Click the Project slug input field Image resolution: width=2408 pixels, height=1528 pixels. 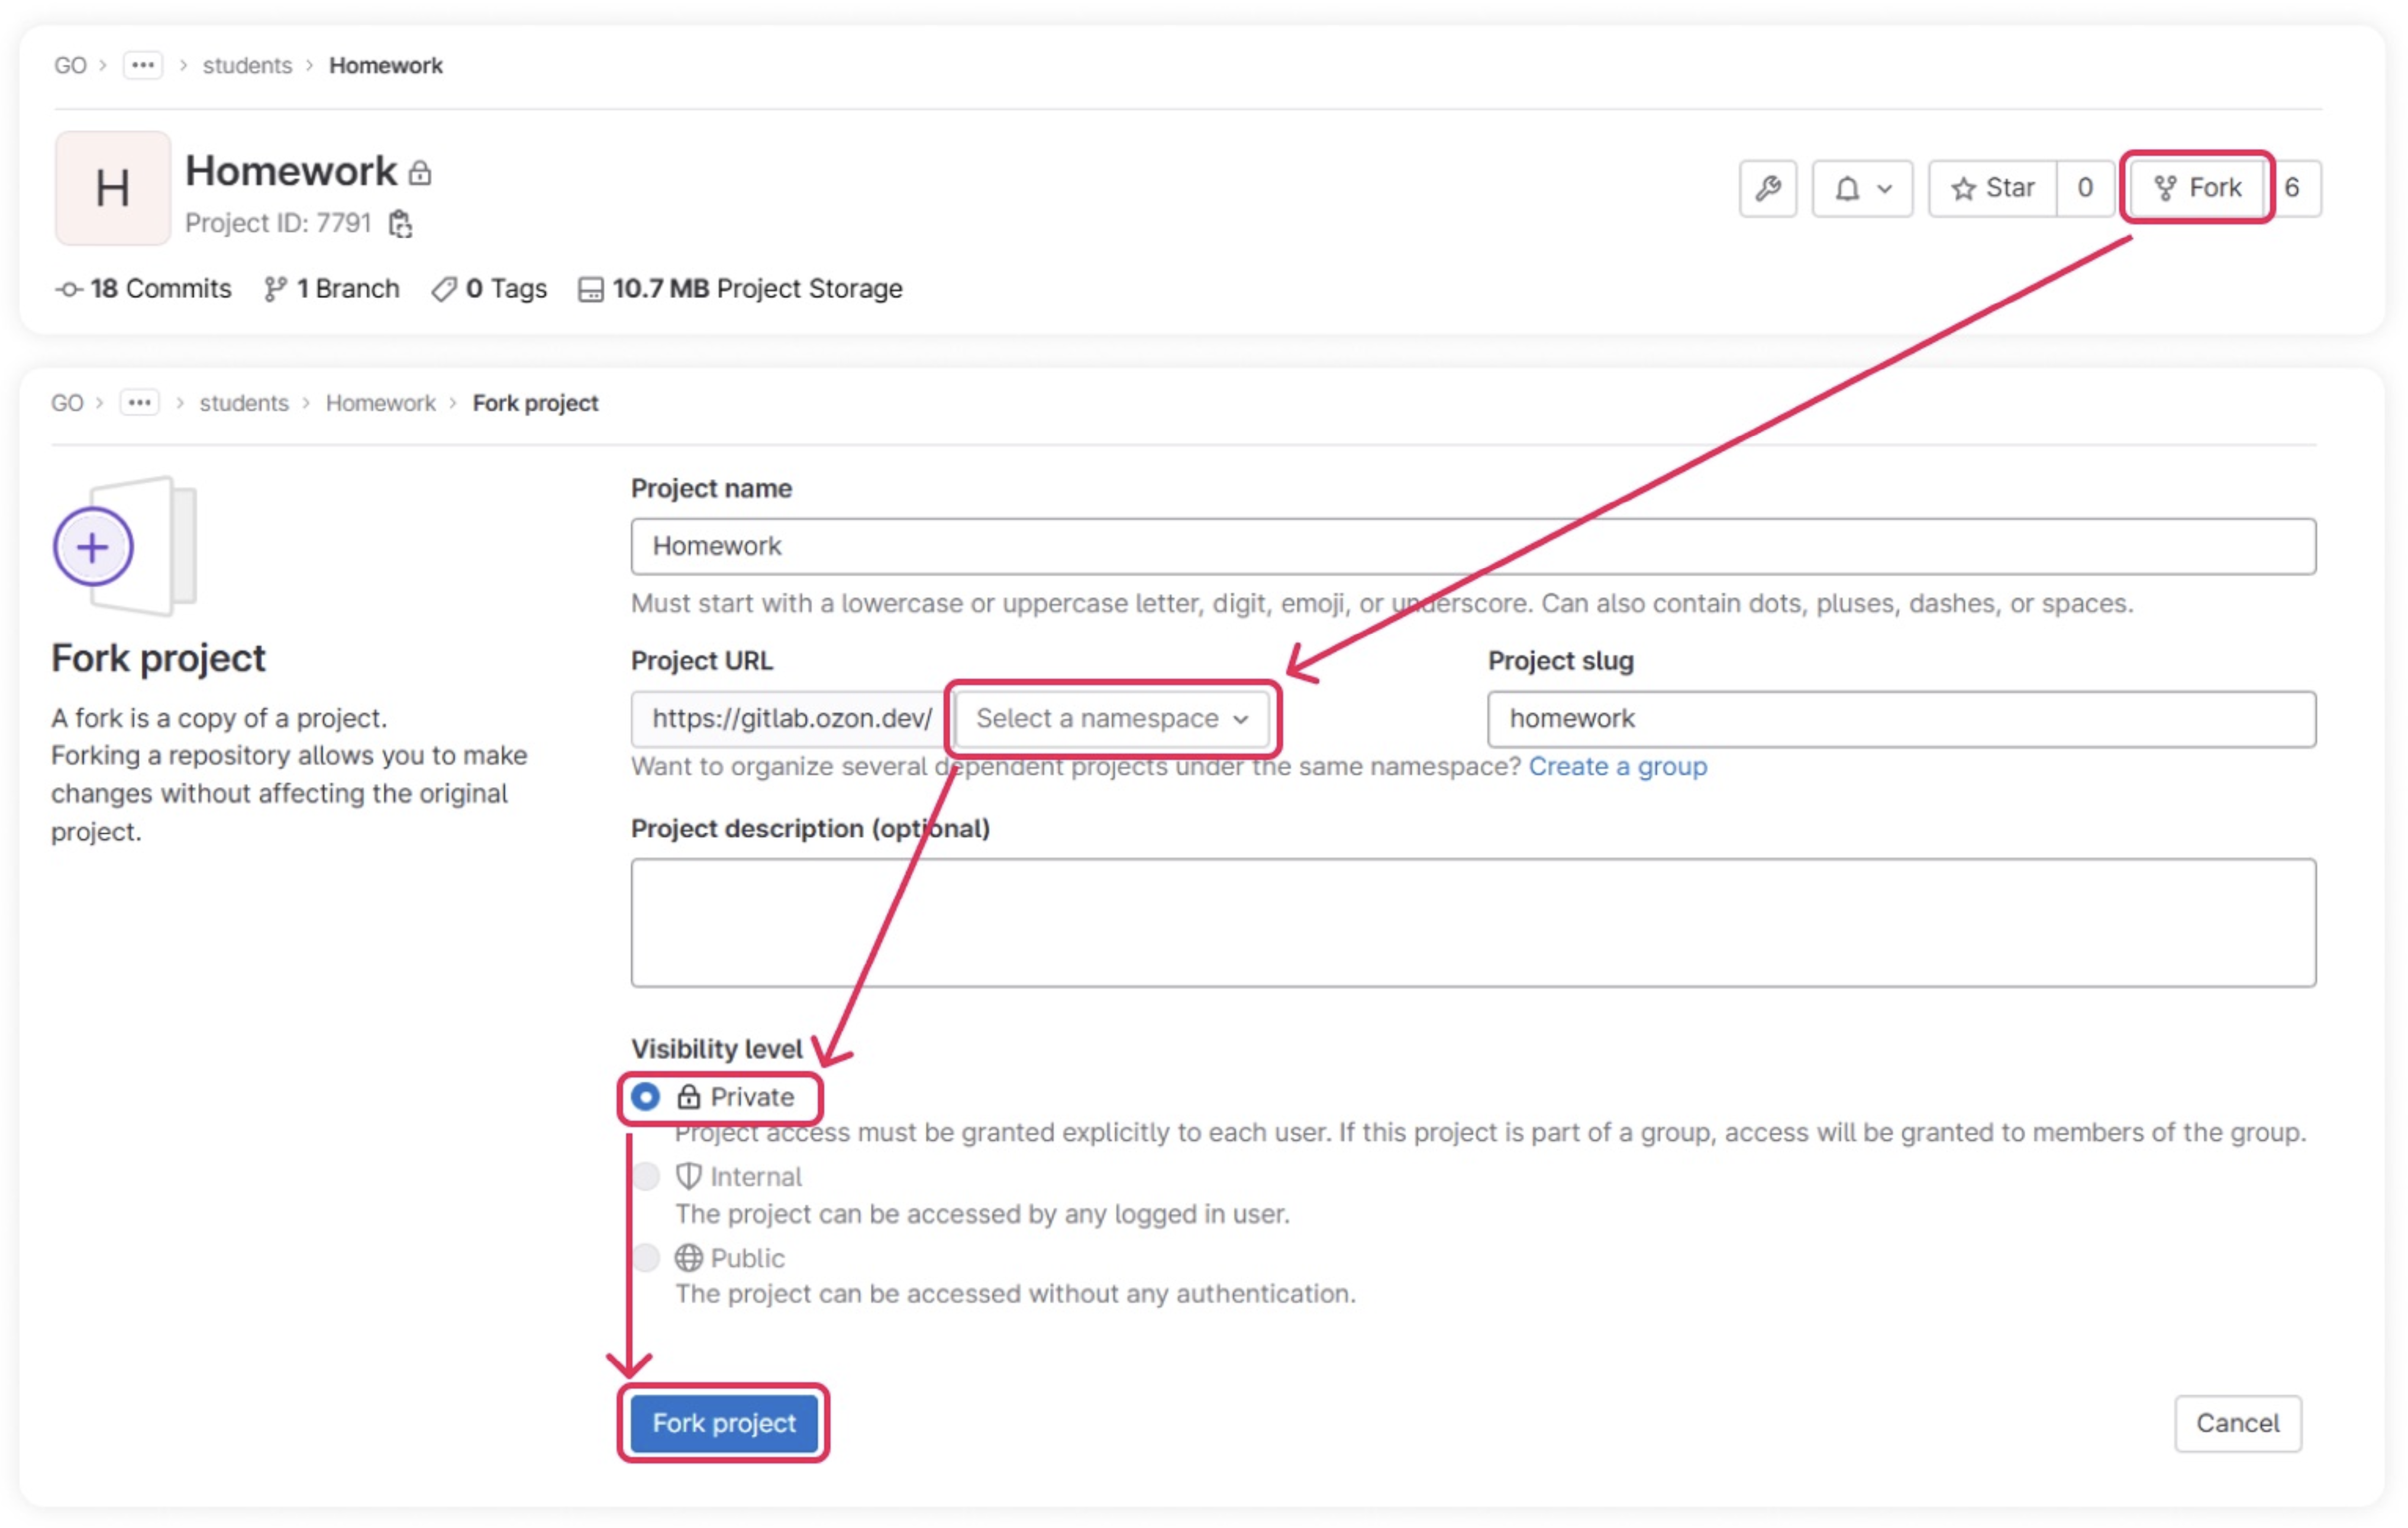pos(1900,718)
